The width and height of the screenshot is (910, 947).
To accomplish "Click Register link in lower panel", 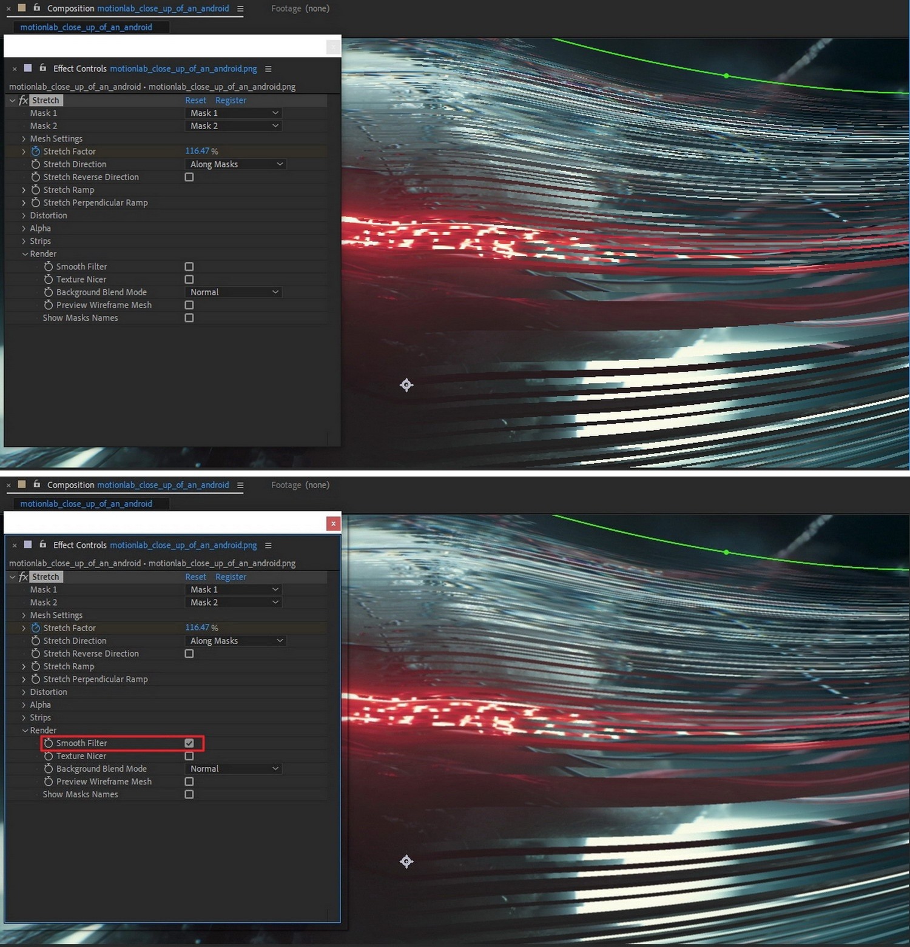I will tap(231, 577).
